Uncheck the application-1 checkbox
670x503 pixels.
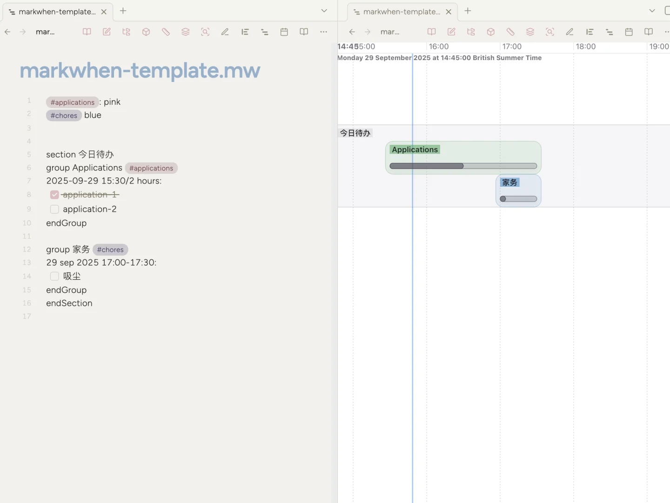point(54,195)
